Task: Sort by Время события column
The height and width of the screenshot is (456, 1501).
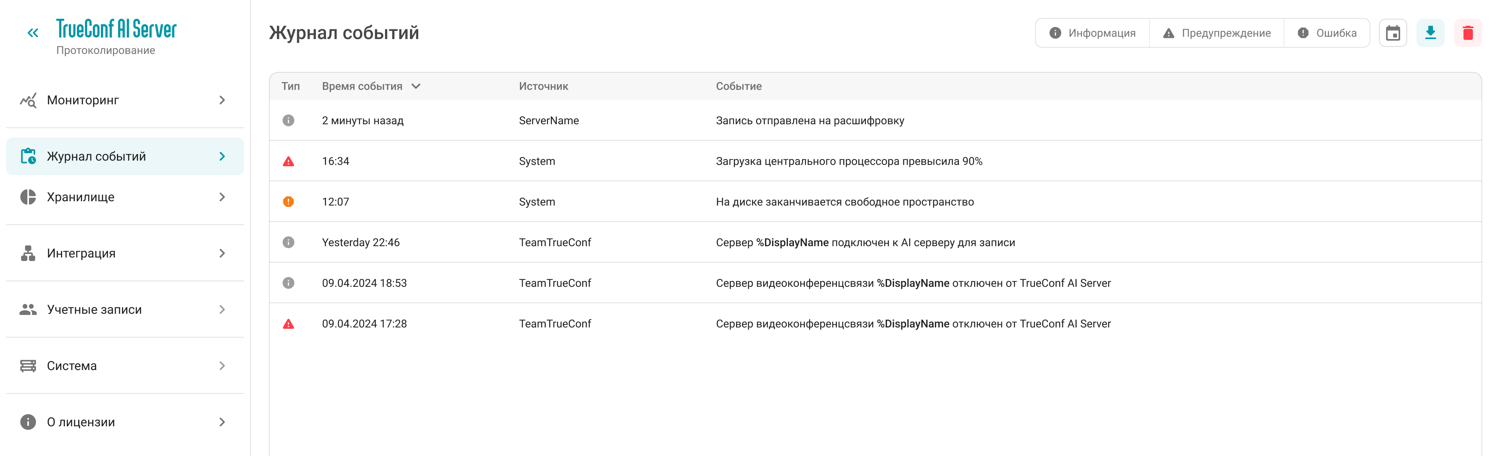Action: click(x=371, y=86)
